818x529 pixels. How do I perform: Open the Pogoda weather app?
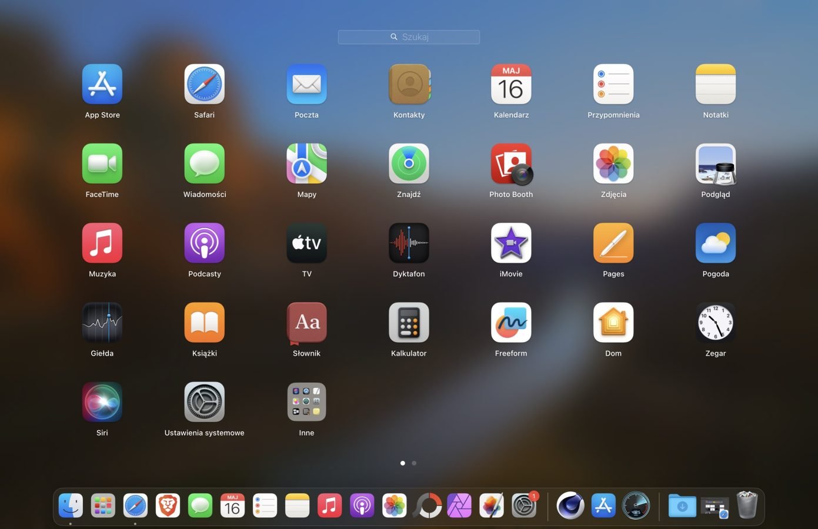tap(716, 243)
